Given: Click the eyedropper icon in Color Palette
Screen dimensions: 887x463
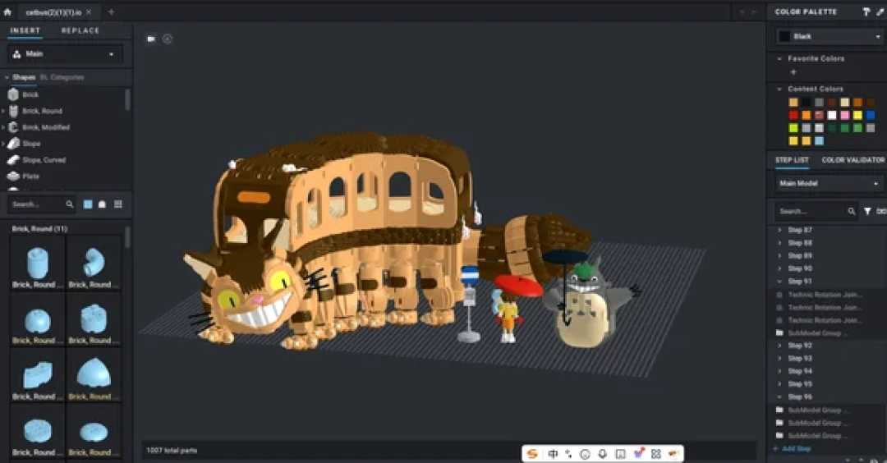Looking at the screenshot, I should click(880, 11).
